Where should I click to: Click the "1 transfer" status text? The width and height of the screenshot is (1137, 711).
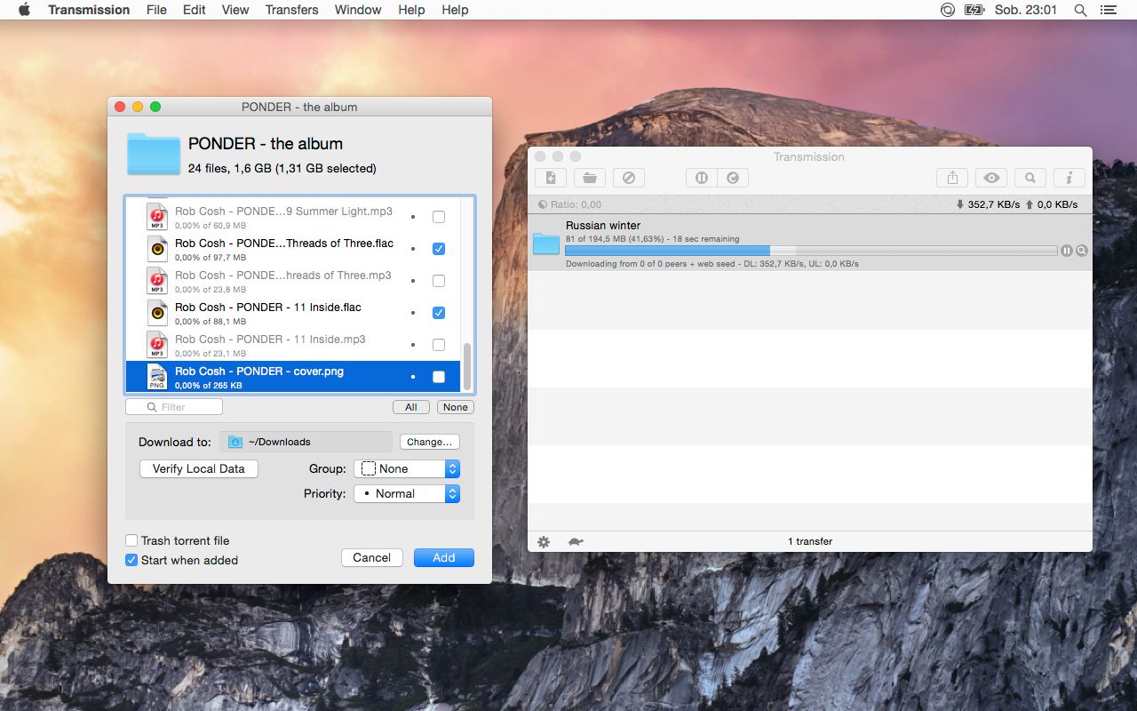pos(810,541)
